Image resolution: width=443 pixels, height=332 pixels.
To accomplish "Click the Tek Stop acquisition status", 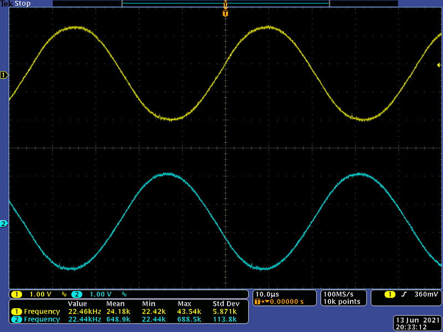I will click(16, 4).
